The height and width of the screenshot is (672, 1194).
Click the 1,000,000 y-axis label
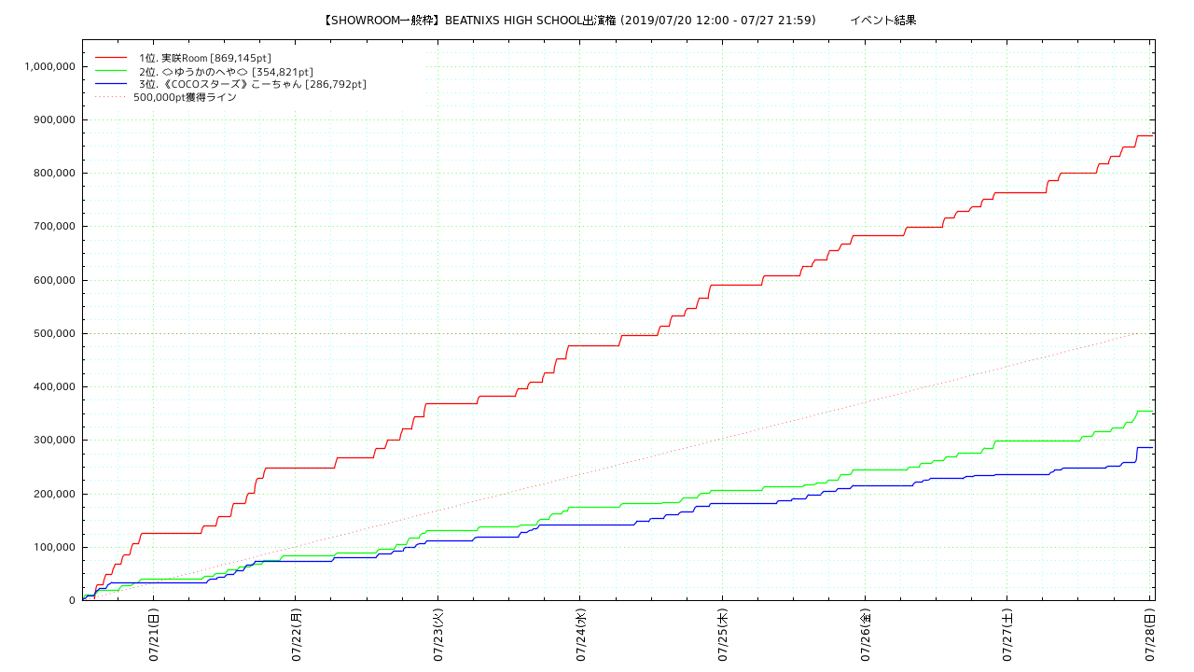coord(49,66)
